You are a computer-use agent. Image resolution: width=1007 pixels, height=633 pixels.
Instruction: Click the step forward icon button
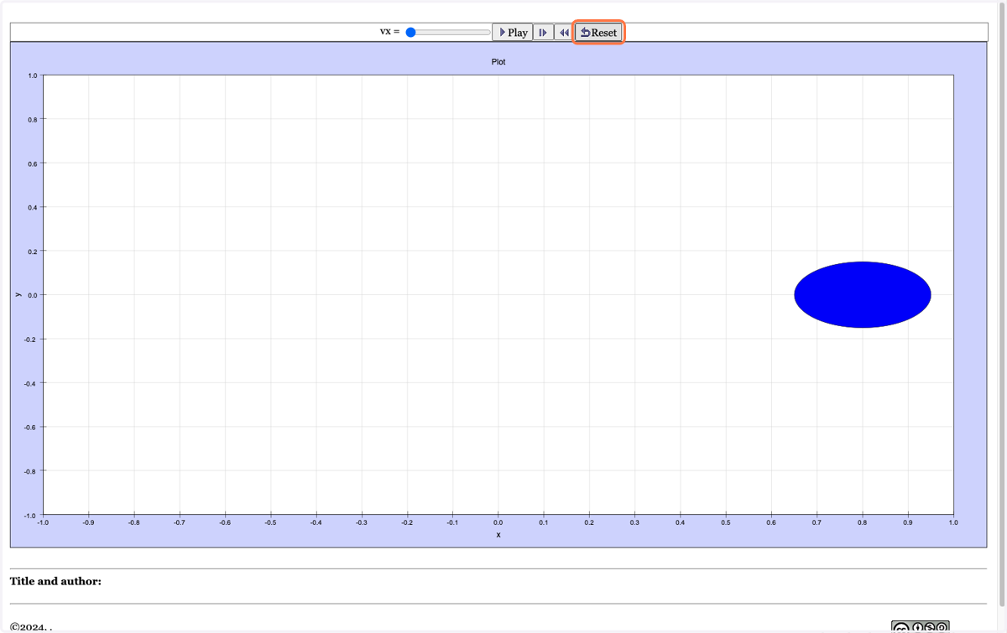pyautogui.click(x=543, y=33)
